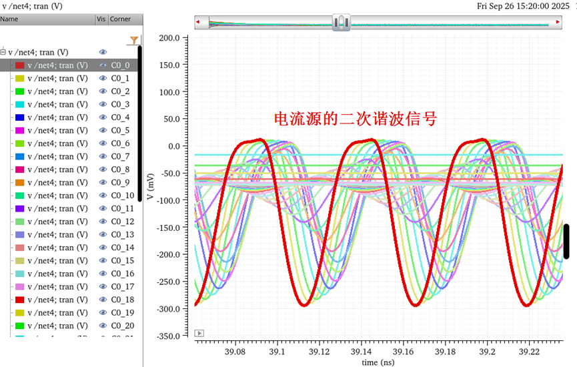Click the play arrow icon below the plot
The height and width of the screenshot is (367, 577).
(x=199, y=333)
